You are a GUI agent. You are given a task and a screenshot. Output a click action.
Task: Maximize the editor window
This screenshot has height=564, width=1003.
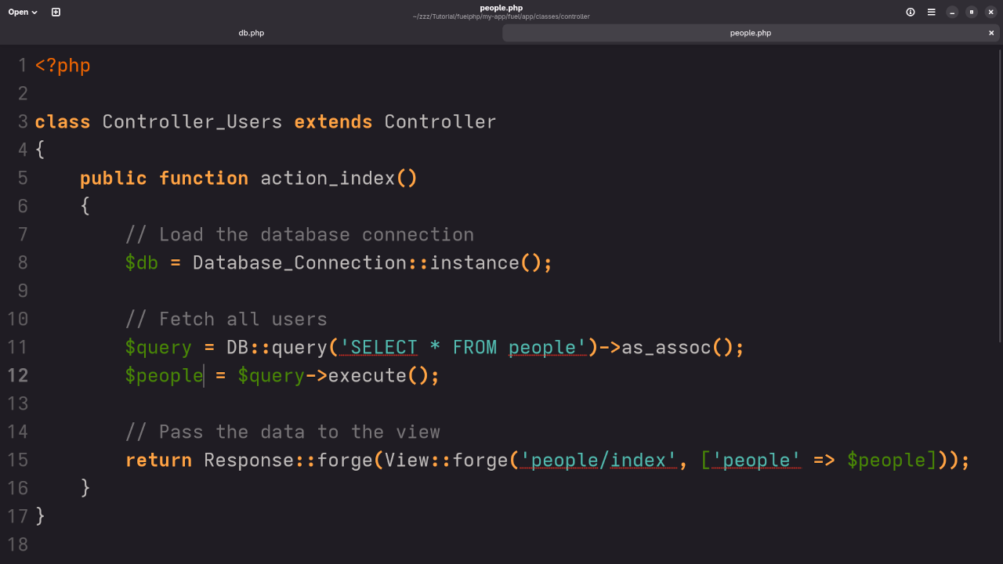(972, 12)
